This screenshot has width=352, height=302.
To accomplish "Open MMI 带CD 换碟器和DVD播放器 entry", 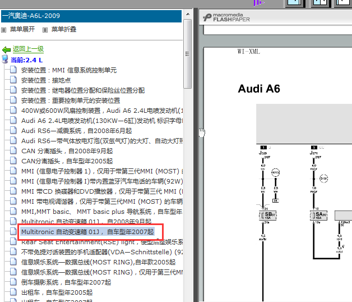I will coord(102,191).
